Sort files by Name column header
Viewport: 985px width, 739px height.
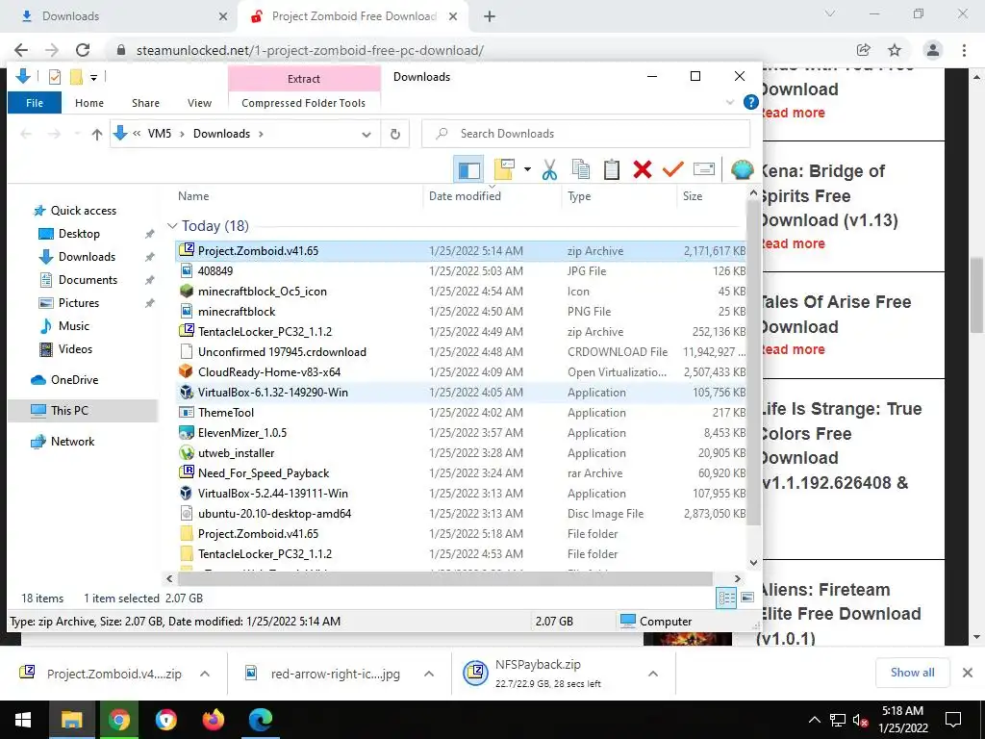click(193, 196)
